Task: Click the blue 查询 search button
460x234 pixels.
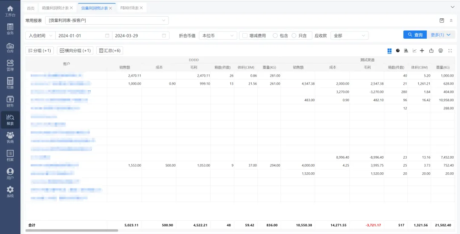Action: [x=415, y=35]
